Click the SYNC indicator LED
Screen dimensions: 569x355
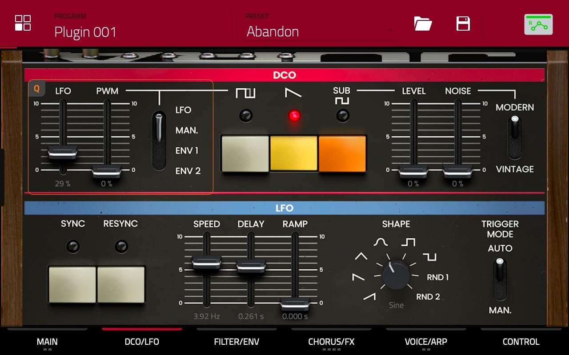point(72,246)
